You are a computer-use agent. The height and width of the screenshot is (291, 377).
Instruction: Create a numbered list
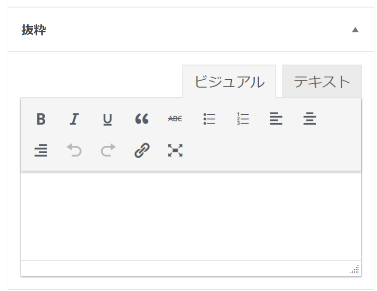pos(243,119)
